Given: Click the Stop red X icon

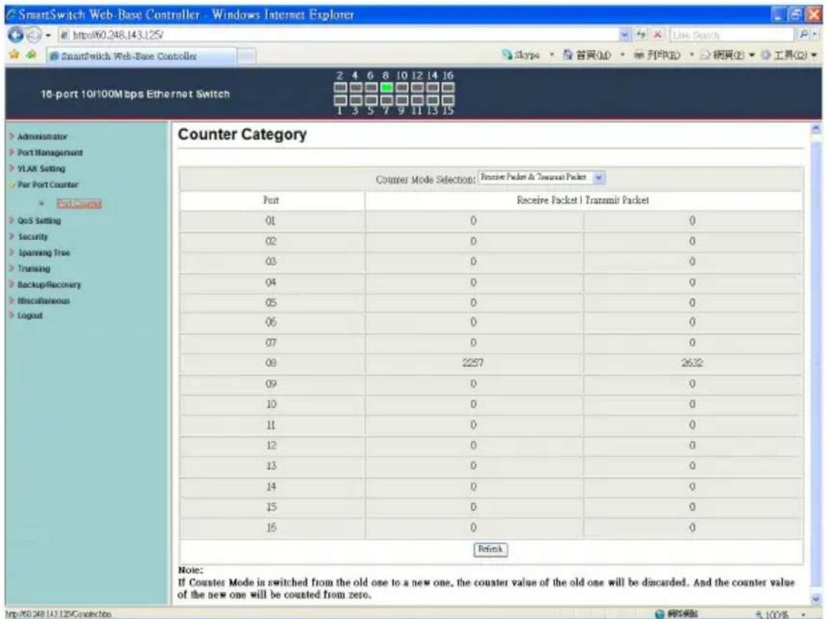Looking at the screenshot, I should (658, 35).
